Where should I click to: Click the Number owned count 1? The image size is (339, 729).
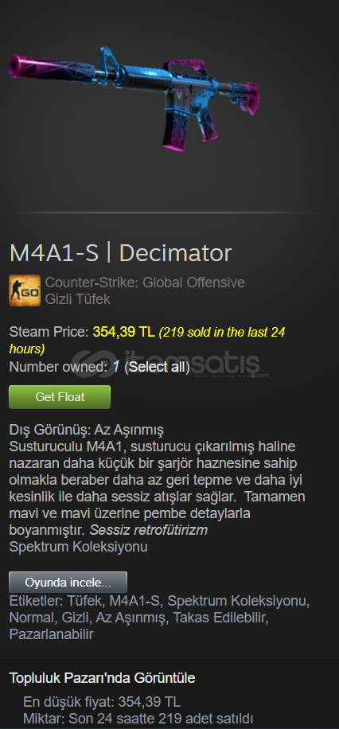tap(116, 367)
